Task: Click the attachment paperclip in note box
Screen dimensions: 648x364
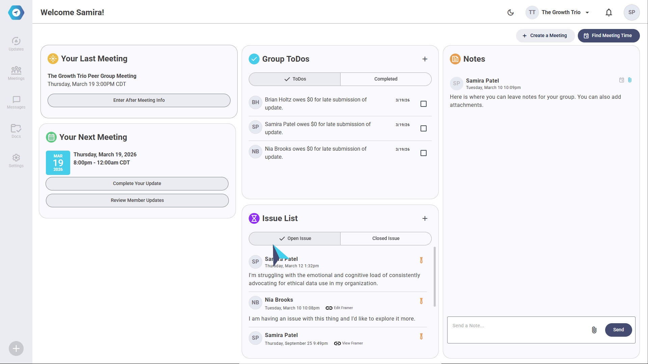Action: [594, 330]
